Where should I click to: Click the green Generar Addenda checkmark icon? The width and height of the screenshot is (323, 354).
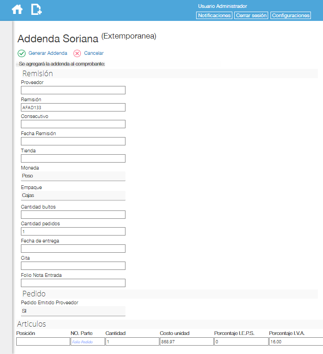point(21,53)
